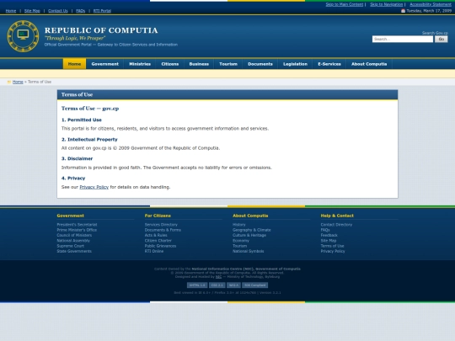This screenshot has height=341, width=455.
Task: Open Public Grievances footer link
Action: (160, 246)
